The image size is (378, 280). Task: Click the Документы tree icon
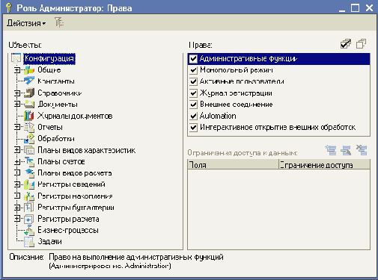(x=29, y=105)
